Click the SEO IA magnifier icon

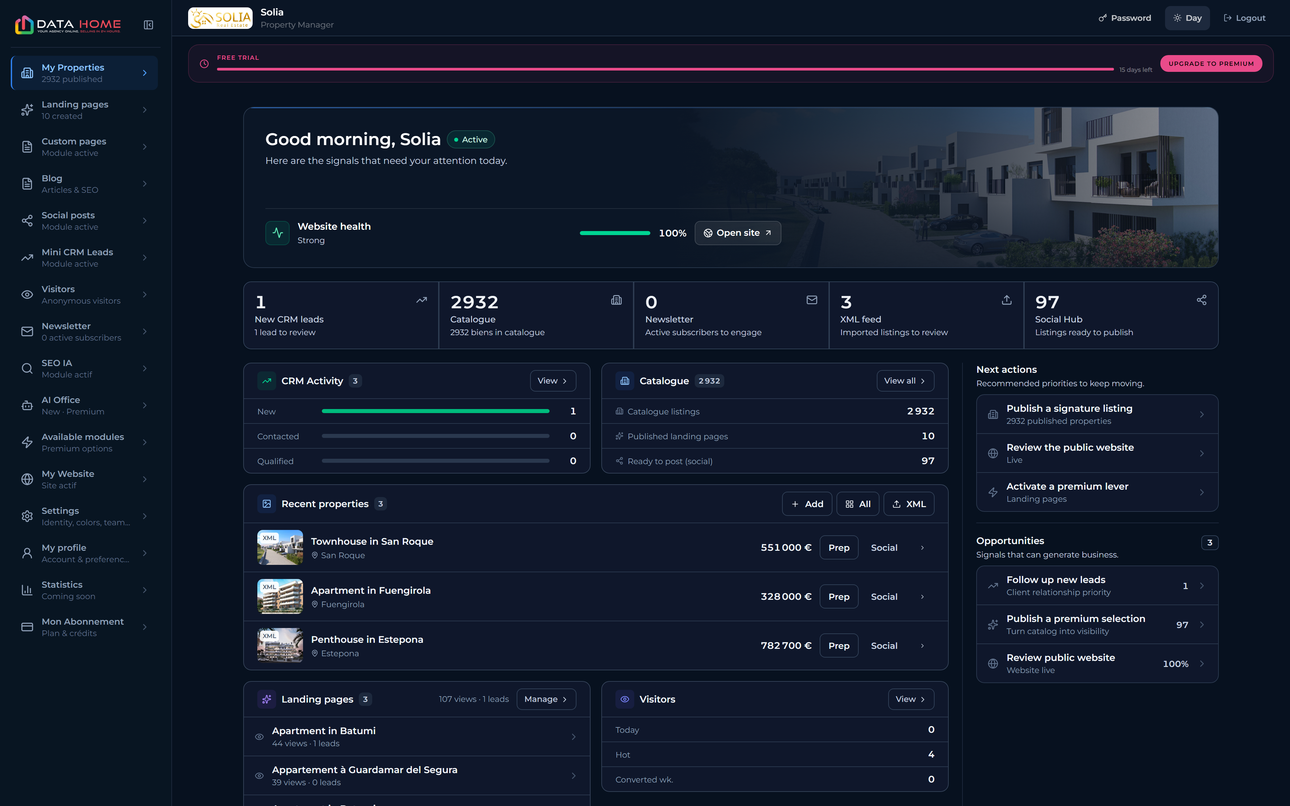click(27, 368)
